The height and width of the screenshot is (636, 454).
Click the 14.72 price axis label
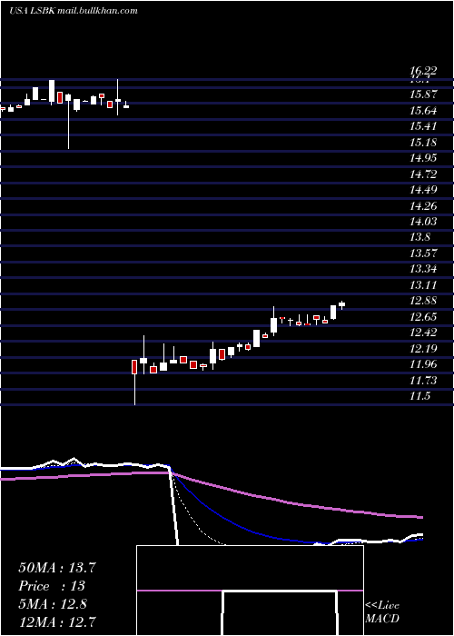pyautogui.click(x=423, y=174)
